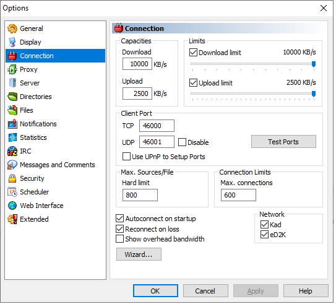Click the red Connection plug icon in sidebar

tap(12, 56)
